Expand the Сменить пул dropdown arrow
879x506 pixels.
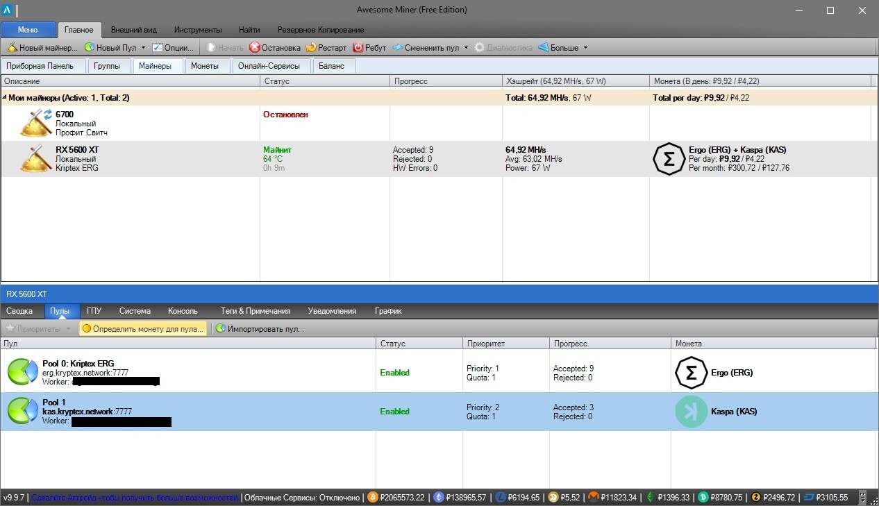click(466, 48)
